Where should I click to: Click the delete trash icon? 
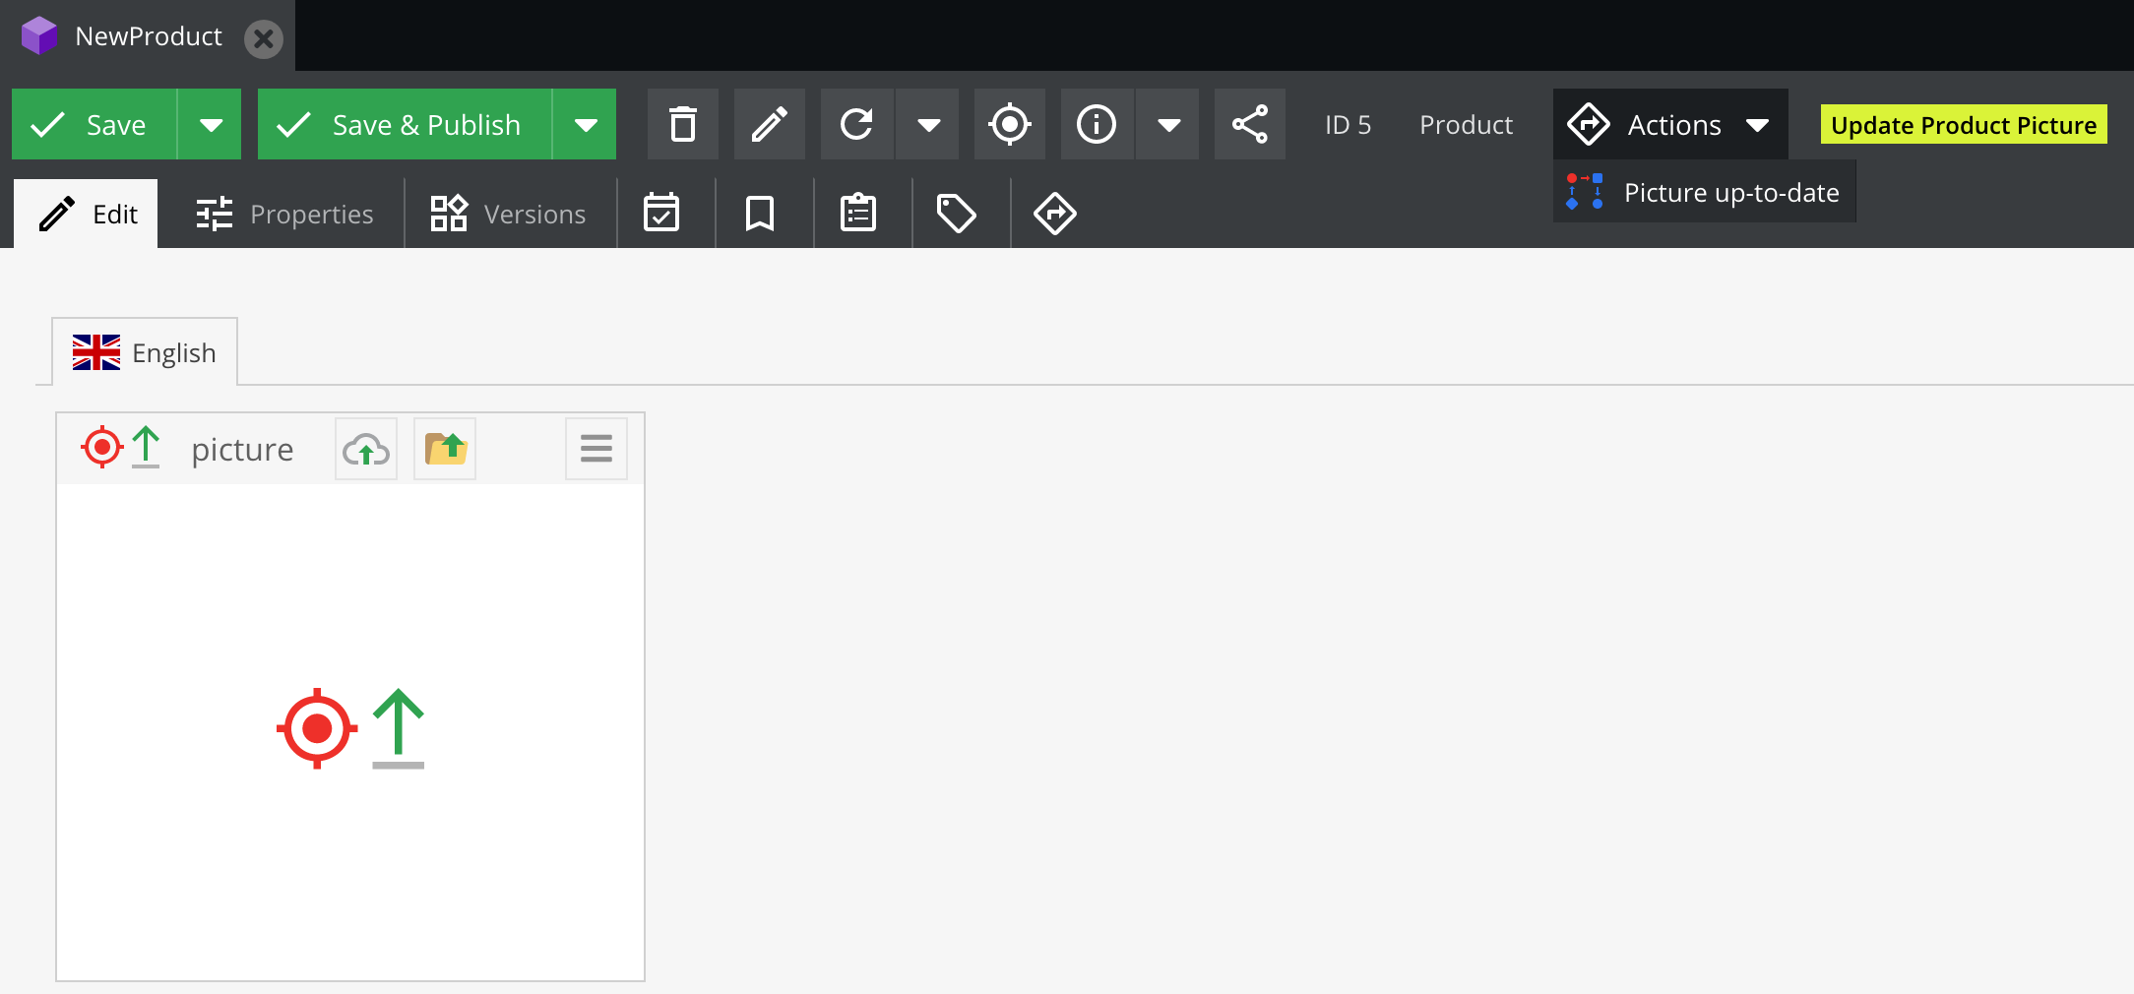[x=682, y=125]
